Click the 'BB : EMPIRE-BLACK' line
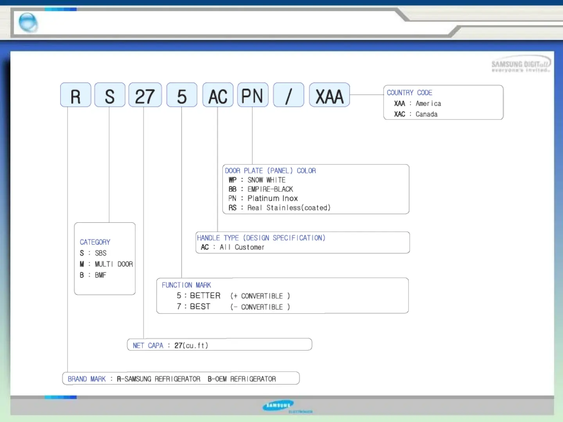This screenshot has height=422, width=563. tap(261, 189)
